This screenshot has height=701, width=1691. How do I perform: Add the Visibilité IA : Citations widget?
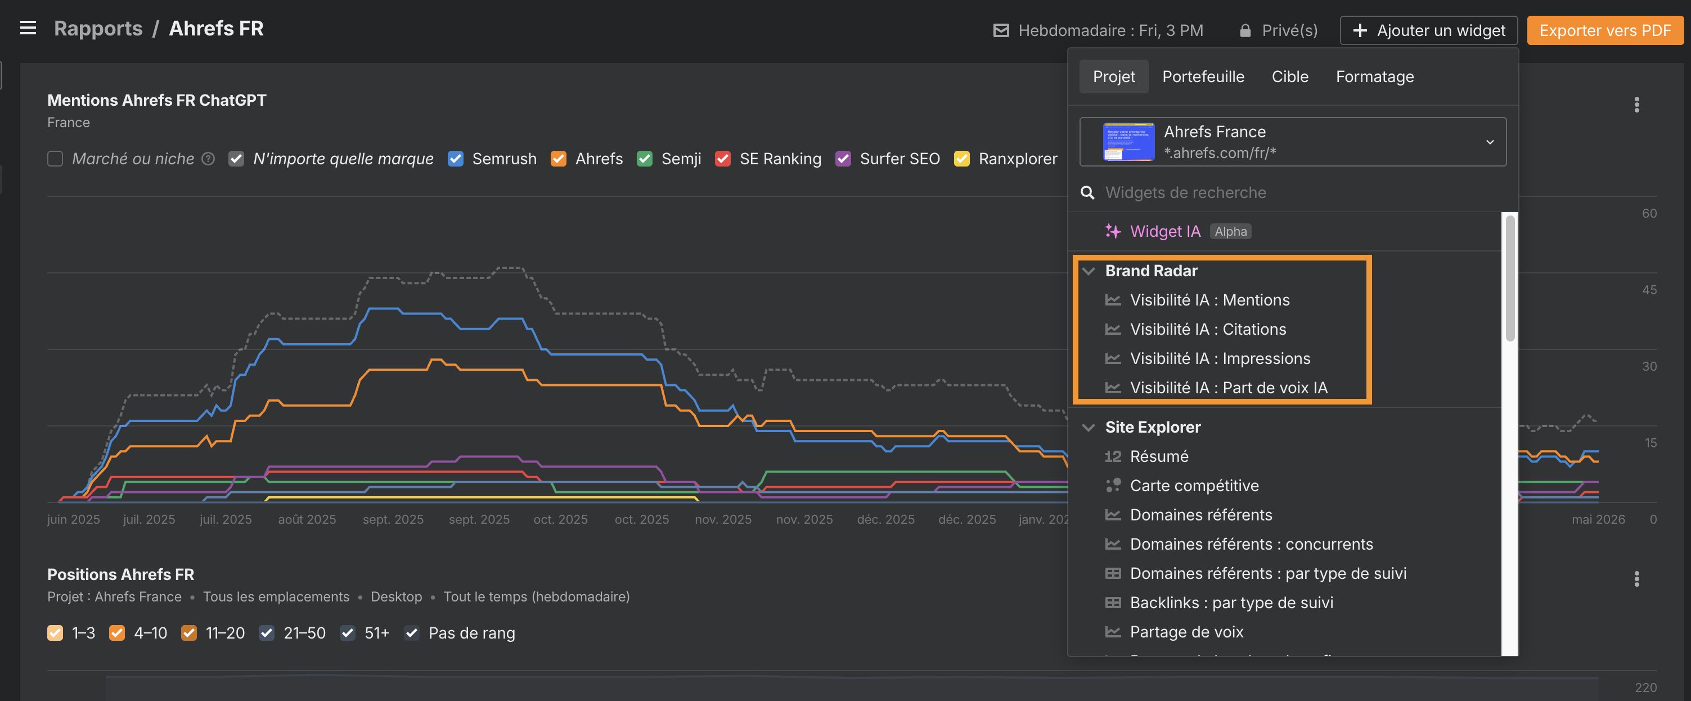(x=1208, y=330)
